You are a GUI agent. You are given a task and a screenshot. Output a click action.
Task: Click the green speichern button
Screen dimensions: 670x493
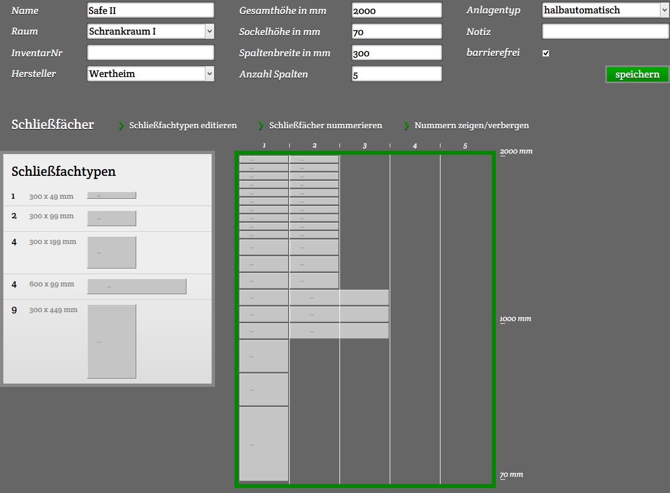[x=637, y=74]
